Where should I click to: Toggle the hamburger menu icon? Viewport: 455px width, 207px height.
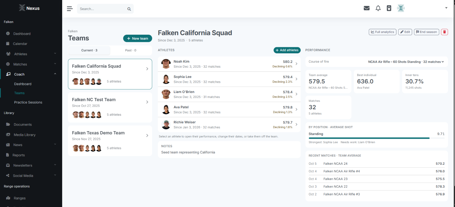coord(70,9)
